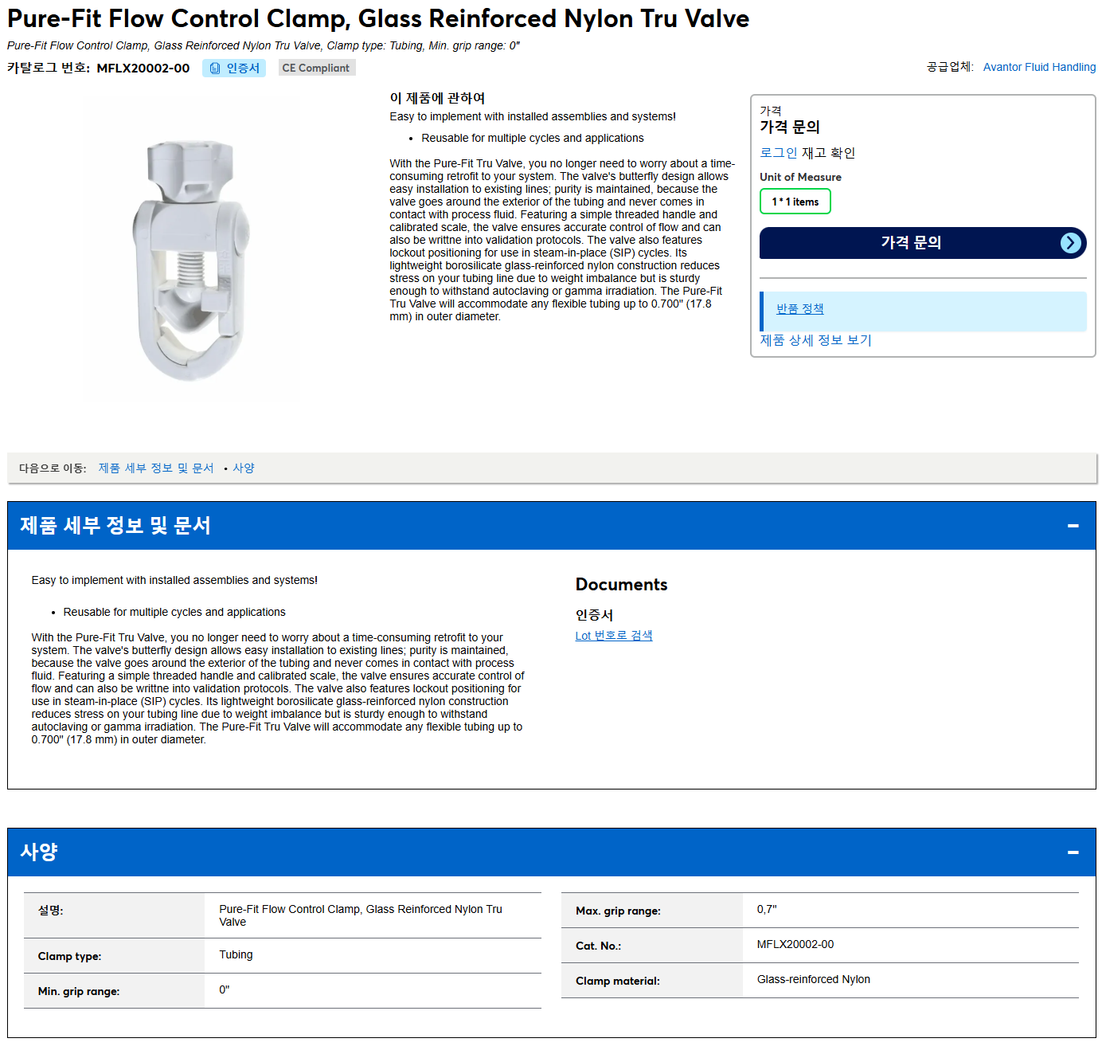Image resolution: width=1102 pixels, height=1054 pixels.
Task: Collapse the 사양 section with minus icon
Action: click(x=1073, y=852)
